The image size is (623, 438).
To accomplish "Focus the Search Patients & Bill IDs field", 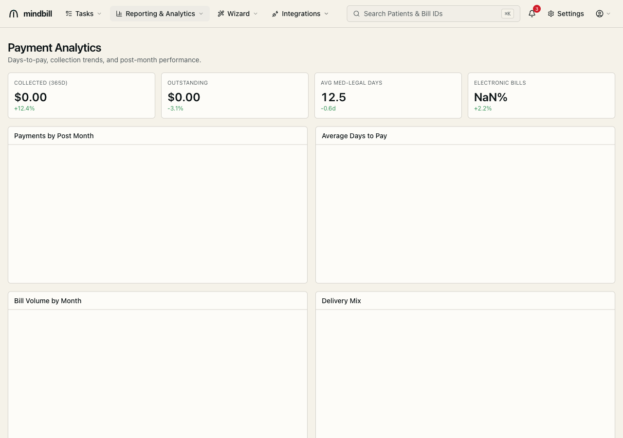I will click(433, 14).
